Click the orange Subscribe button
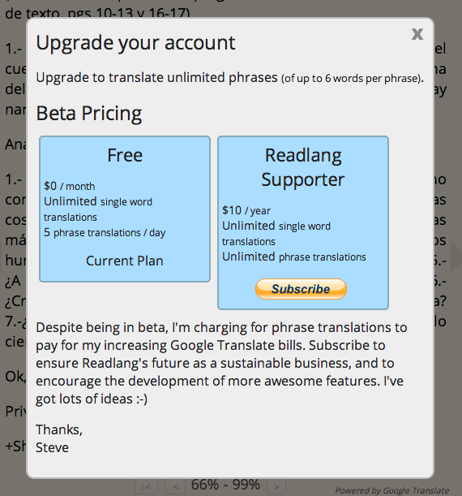This screenshot has width=462, height=496. click(x=301, y=289)
